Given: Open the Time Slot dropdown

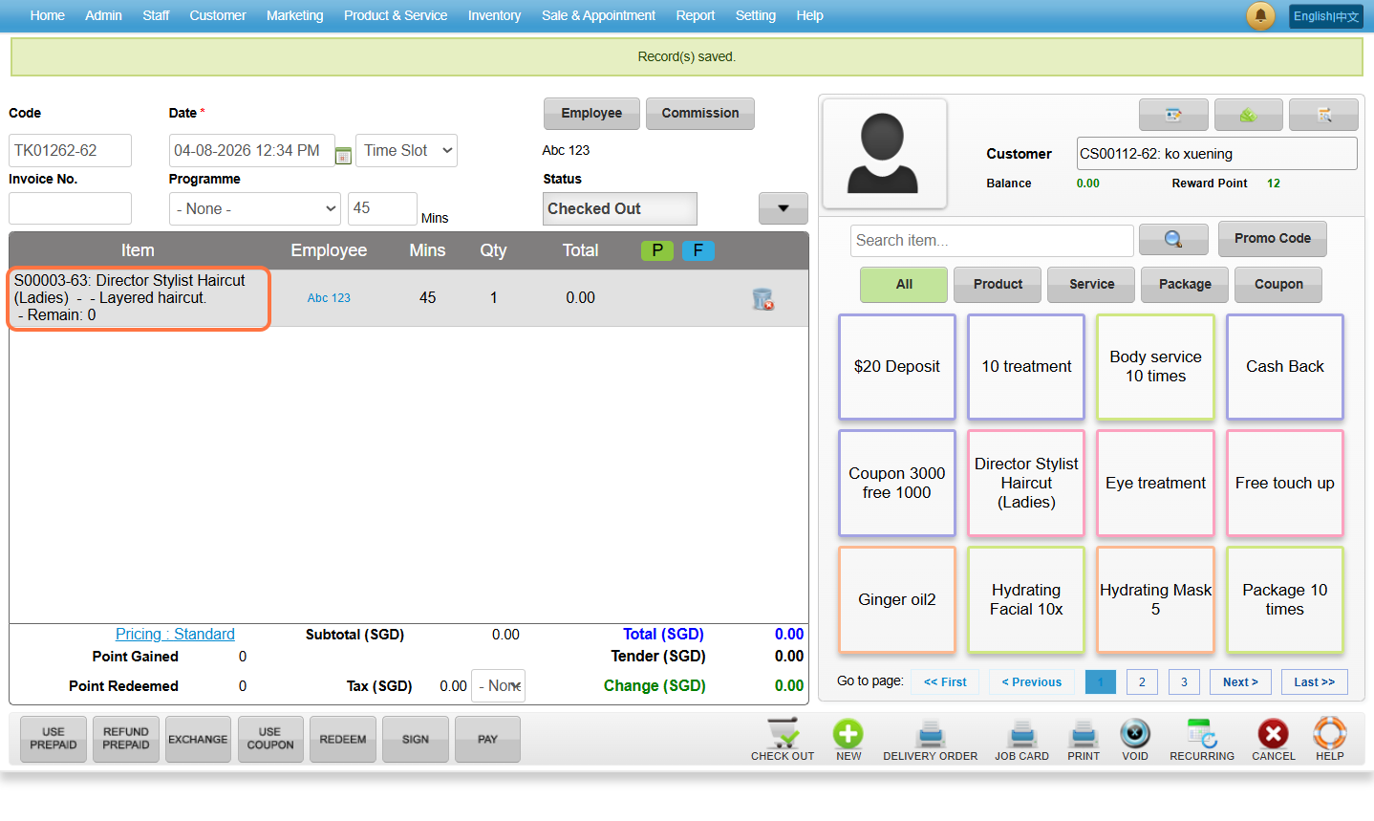Looking at the screenshot, I should (406, 151).
